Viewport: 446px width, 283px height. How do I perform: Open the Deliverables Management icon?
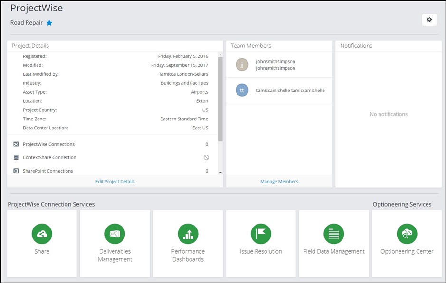click(x=115, y=234)
